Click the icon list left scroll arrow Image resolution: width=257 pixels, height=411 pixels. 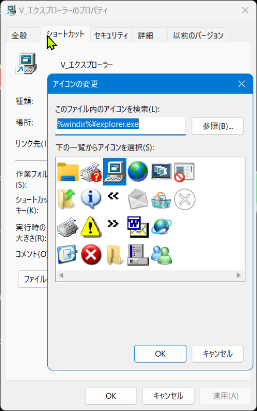point(61,275)
